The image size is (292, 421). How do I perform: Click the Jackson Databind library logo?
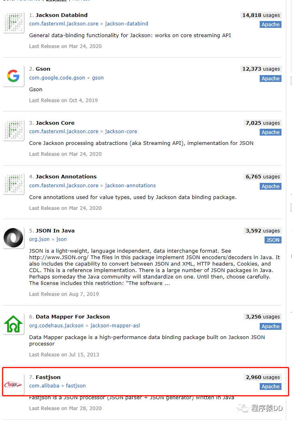(x=13, y=22)
